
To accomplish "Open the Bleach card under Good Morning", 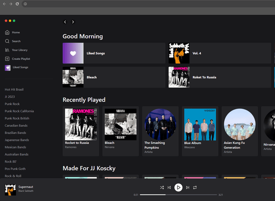I will 114,77.
